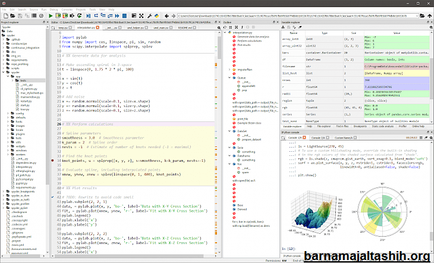
Task: Continue execution with the double arrow icon
Action: coord(117,16)
